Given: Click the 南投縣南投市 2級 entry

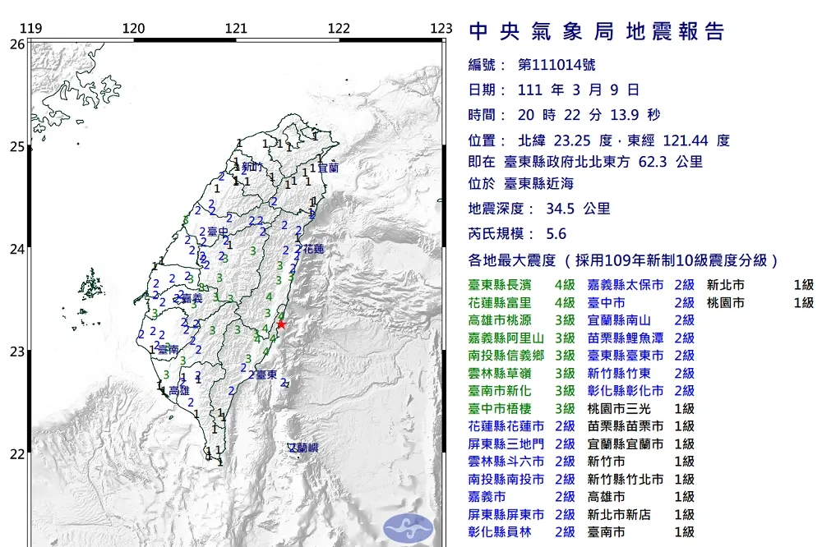Looking at the screenshot, I should 522,480.
